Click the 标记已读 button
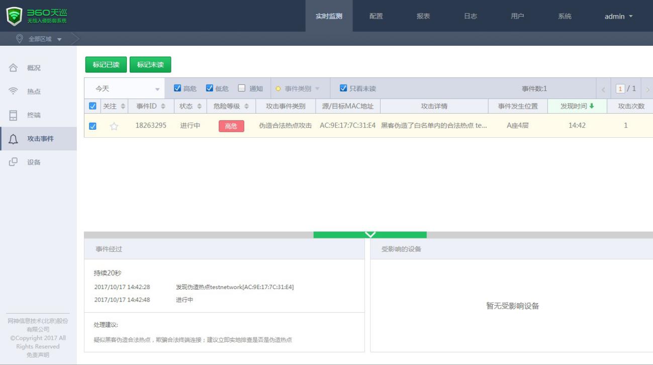 click(106, 64)
